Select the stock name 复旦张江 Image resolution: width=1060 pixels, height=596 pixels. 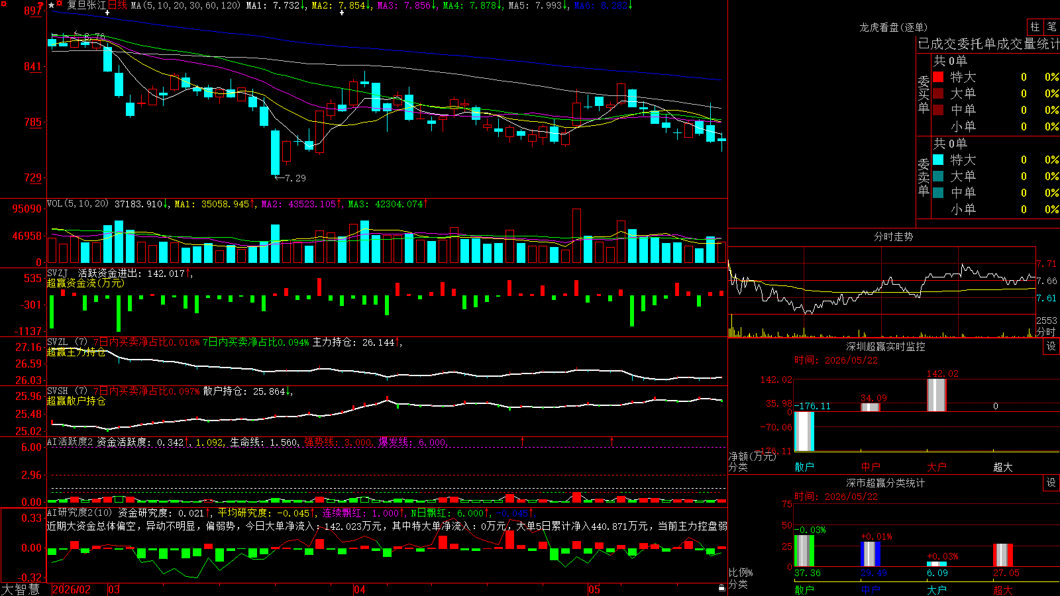tap(86, 5)
